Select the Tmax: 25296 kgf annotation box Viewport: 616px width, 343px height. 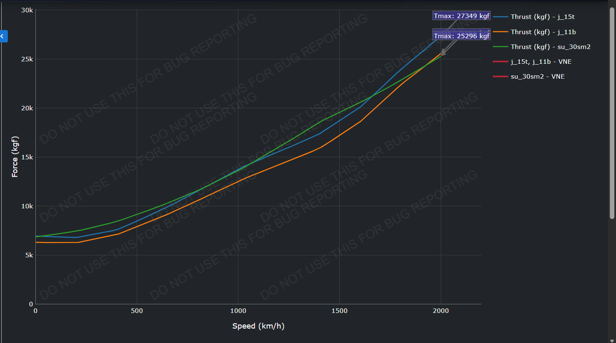(x=461, y=36)
